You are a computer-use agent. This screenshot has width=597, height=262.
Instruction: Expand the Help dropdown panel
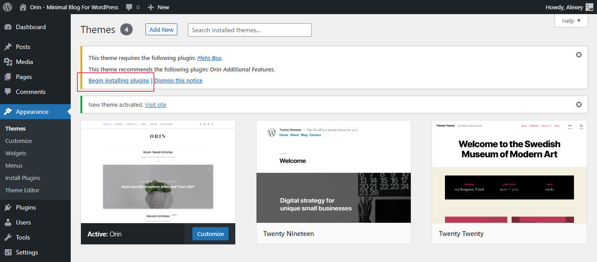(x=571, y=20)
